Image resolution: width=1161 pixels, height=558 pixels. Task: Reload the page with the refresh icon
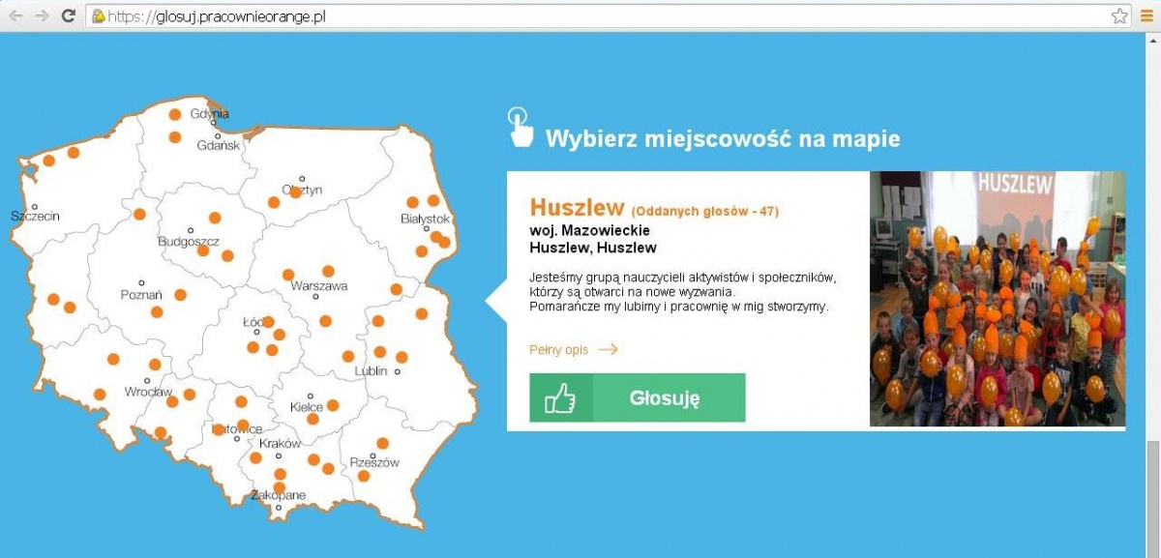coord(68,15)
